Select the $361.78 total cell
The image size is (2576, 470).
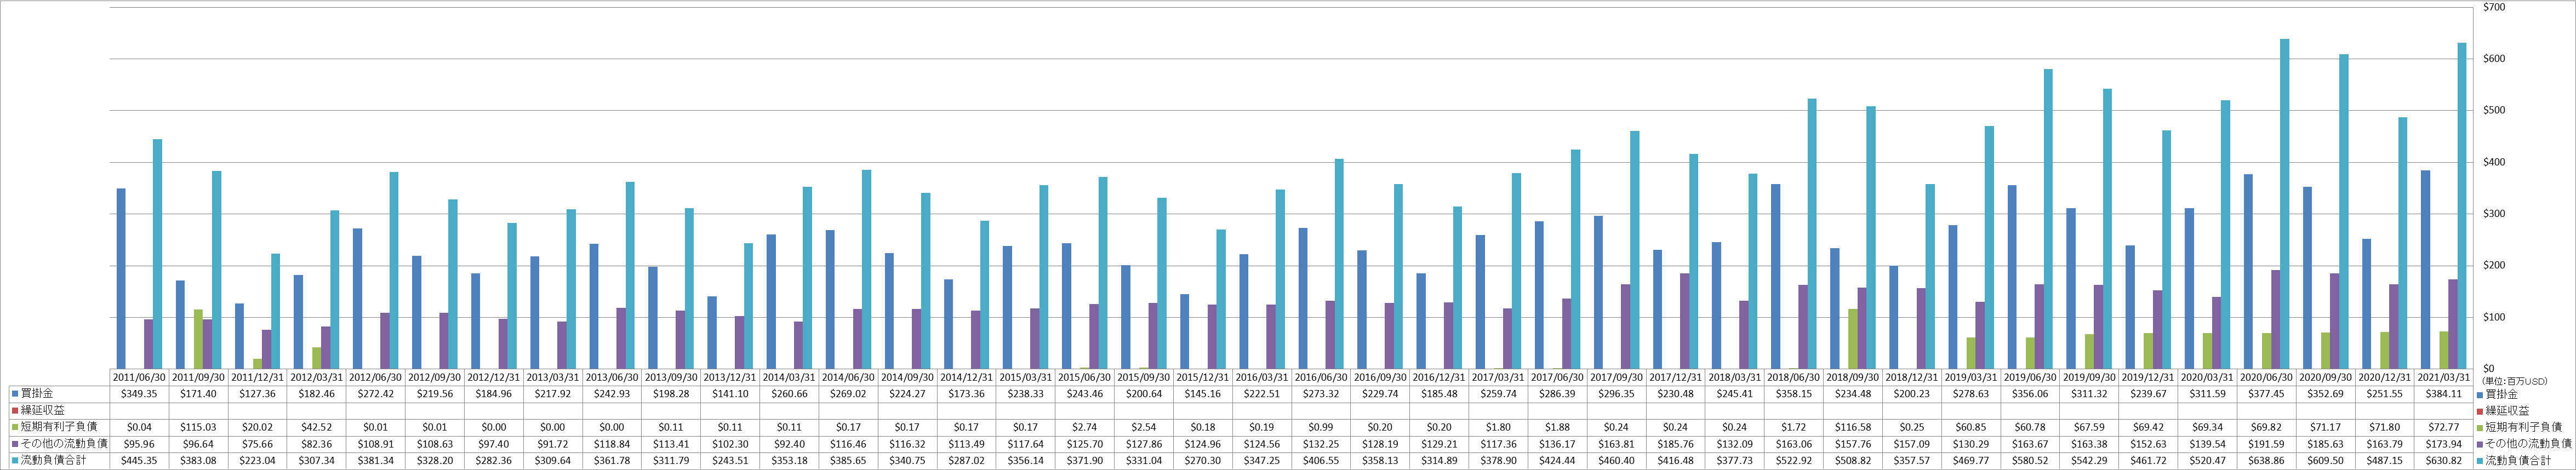tap(612, 460)
